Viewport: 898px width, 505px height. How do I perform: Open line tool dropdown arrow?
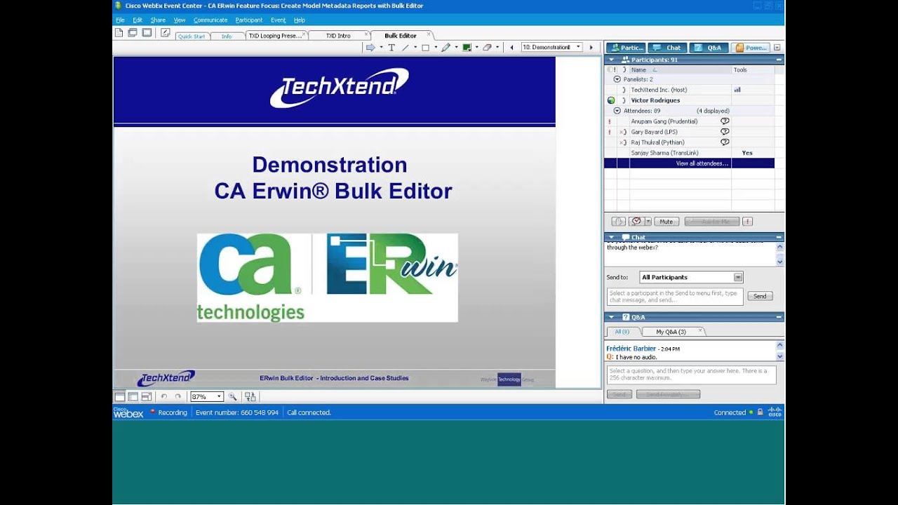pyautogui.click(x=415, y=48)
